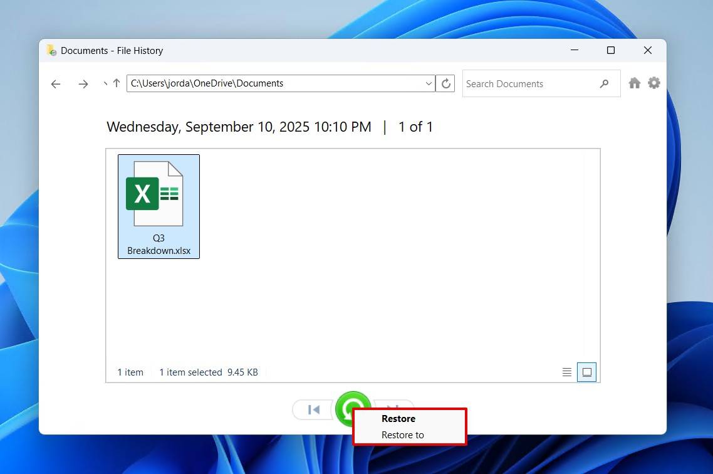Click the green restore button
The image size is (713, 474).
click(x=353, y=409)
